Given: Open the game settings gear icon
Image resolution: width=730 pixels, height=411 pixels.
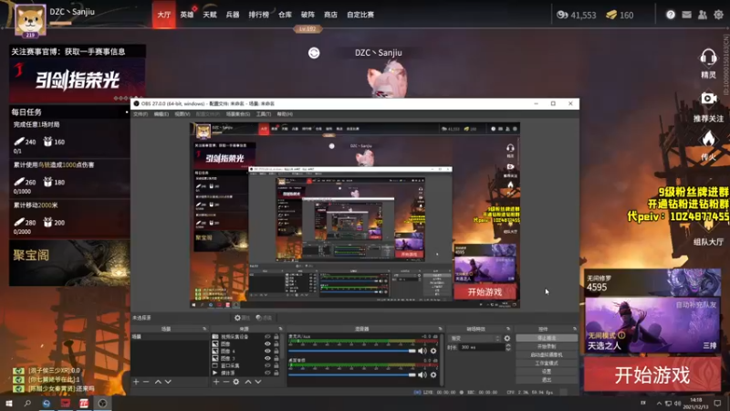Looking at the screenshot, I should 718,15.
